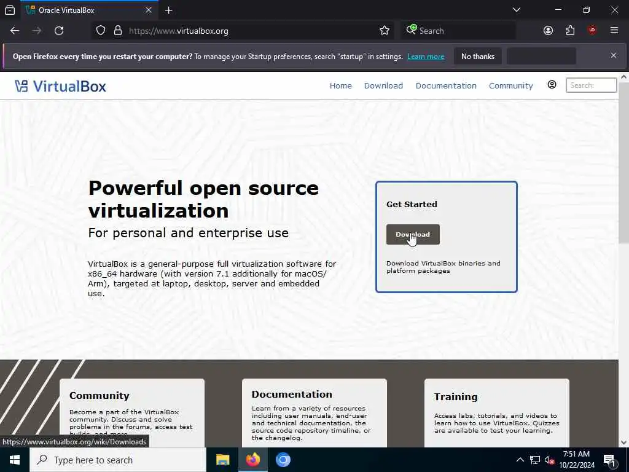Click the website user account icon
This screenshot has width=629, height=472.
pyautogui.click(x=552, y=84)
